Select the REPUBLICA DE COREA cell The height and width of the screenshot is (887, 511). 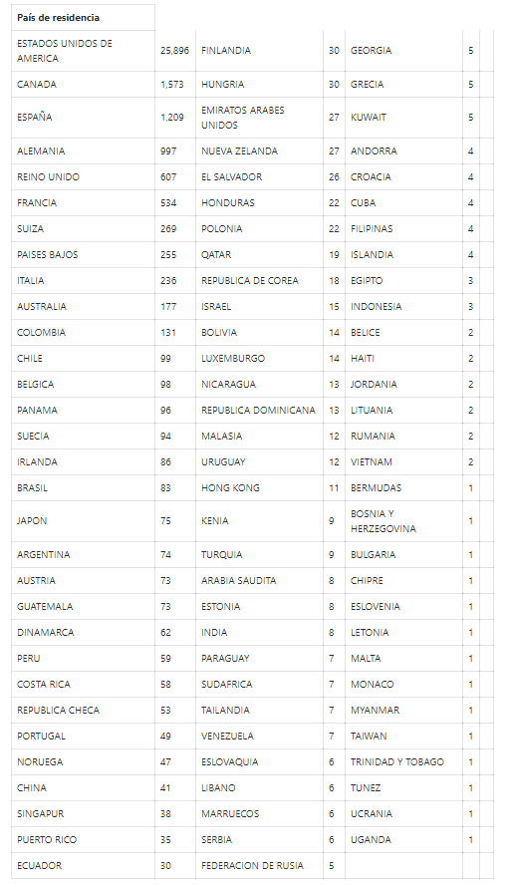click(259, 281)
